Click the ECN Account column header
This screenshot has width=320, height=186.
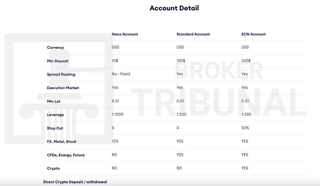pos(254,34)
